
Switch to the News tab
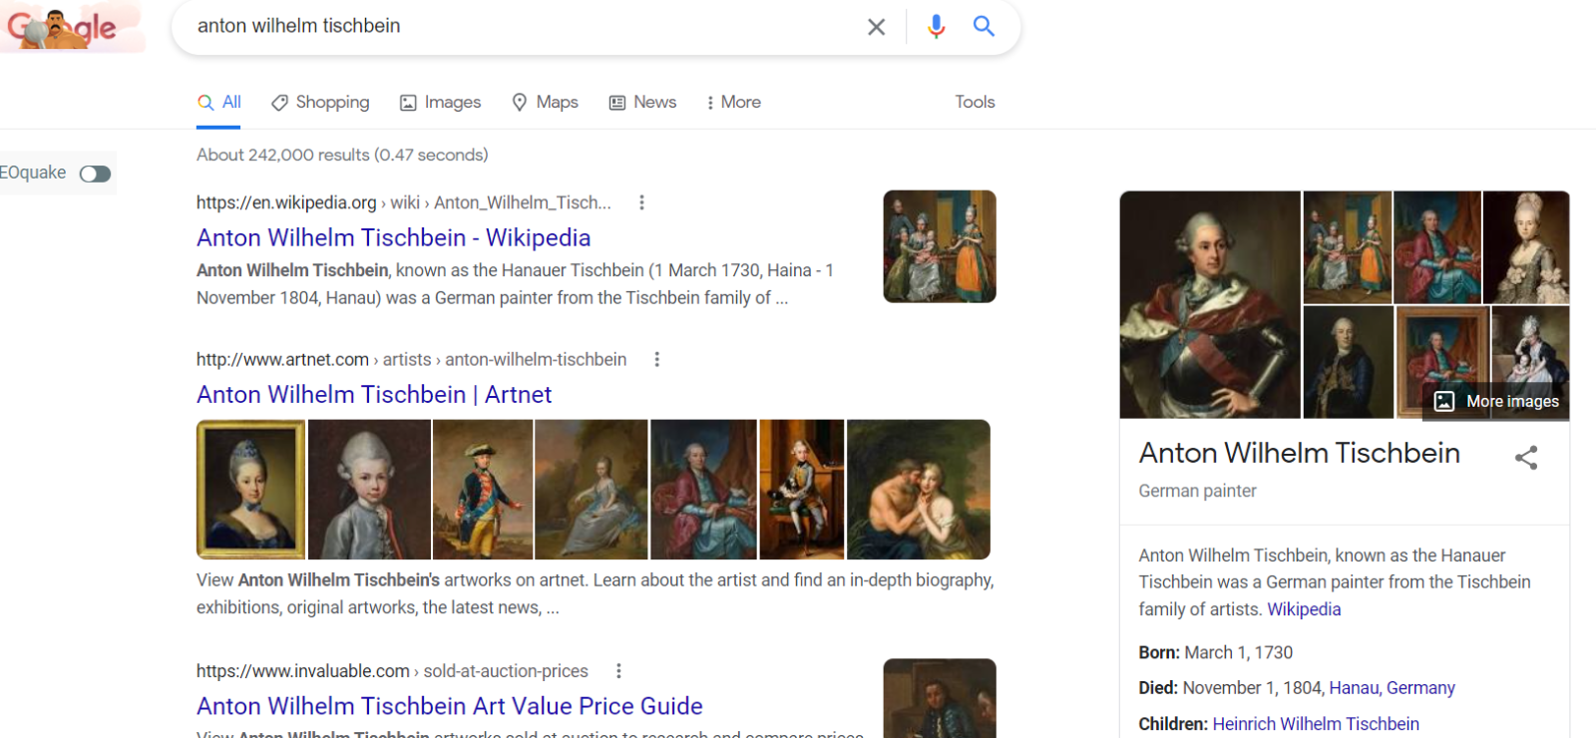pos(642,102)
